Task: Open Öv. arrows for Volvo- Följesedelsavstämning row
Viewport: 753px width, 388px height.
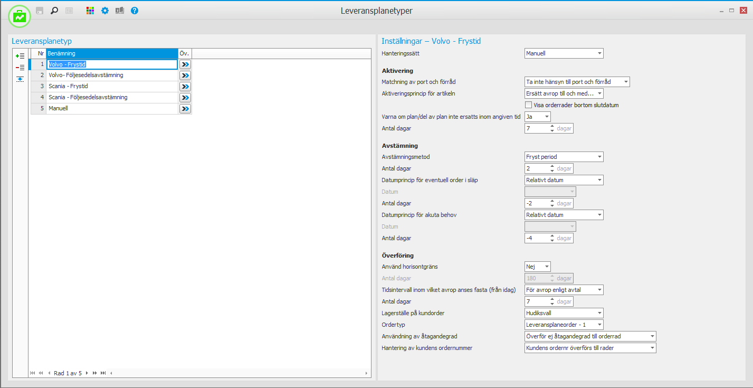Action: pos(185,75)
